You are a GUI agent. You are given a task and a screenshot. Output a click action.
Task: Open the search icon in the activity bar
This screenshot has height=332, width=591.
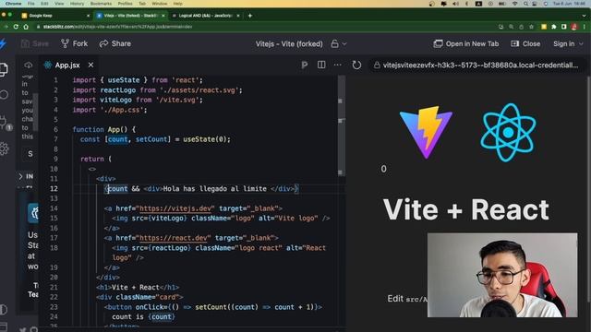tap(4, 94)
